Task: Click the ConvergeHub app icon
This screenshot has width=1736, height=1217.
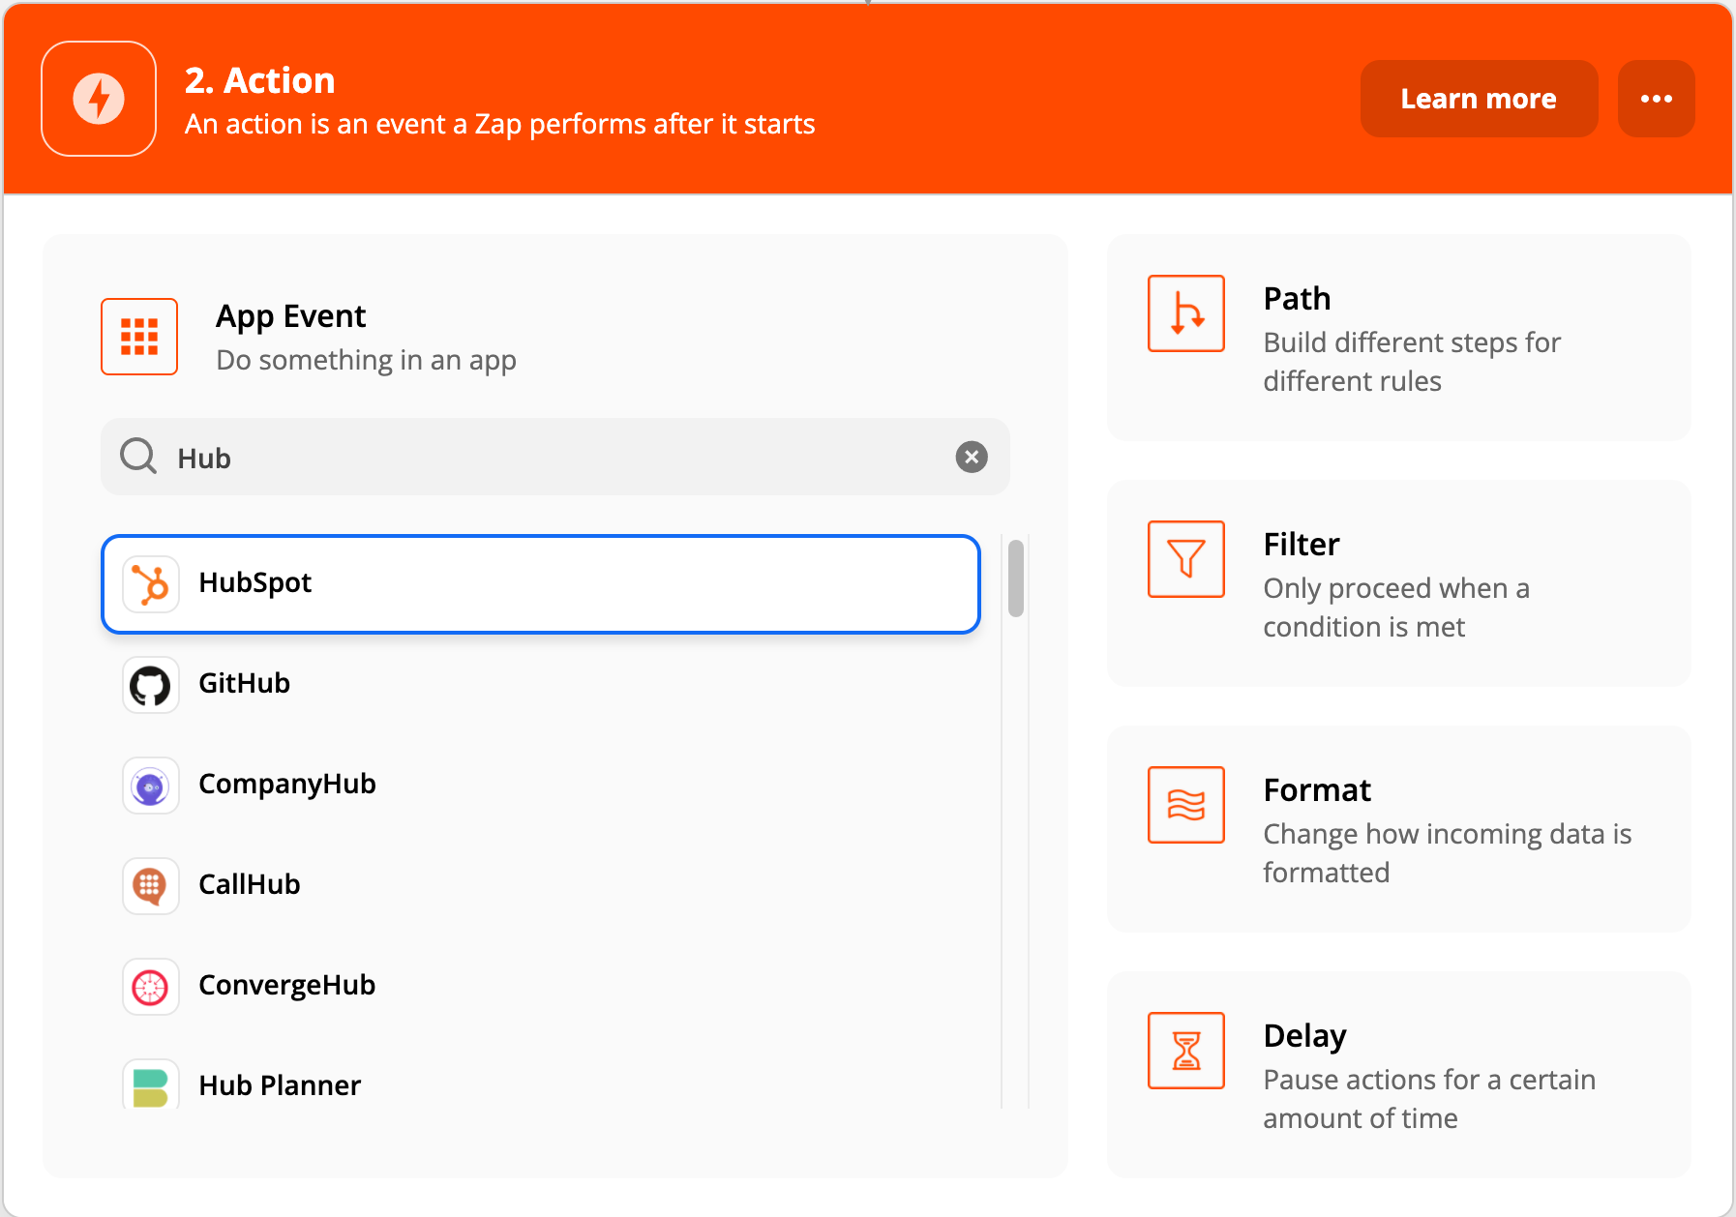Action: pos(151,987)
